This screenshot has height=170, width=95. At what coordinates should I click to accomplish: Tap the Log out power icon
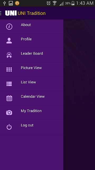pyautogui.click(x=9, y=127)
